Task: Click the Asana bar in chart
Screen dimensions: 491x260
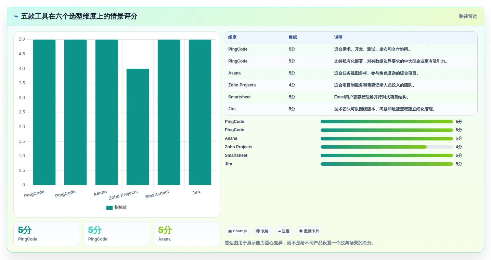Action: [x=106, y=112]
